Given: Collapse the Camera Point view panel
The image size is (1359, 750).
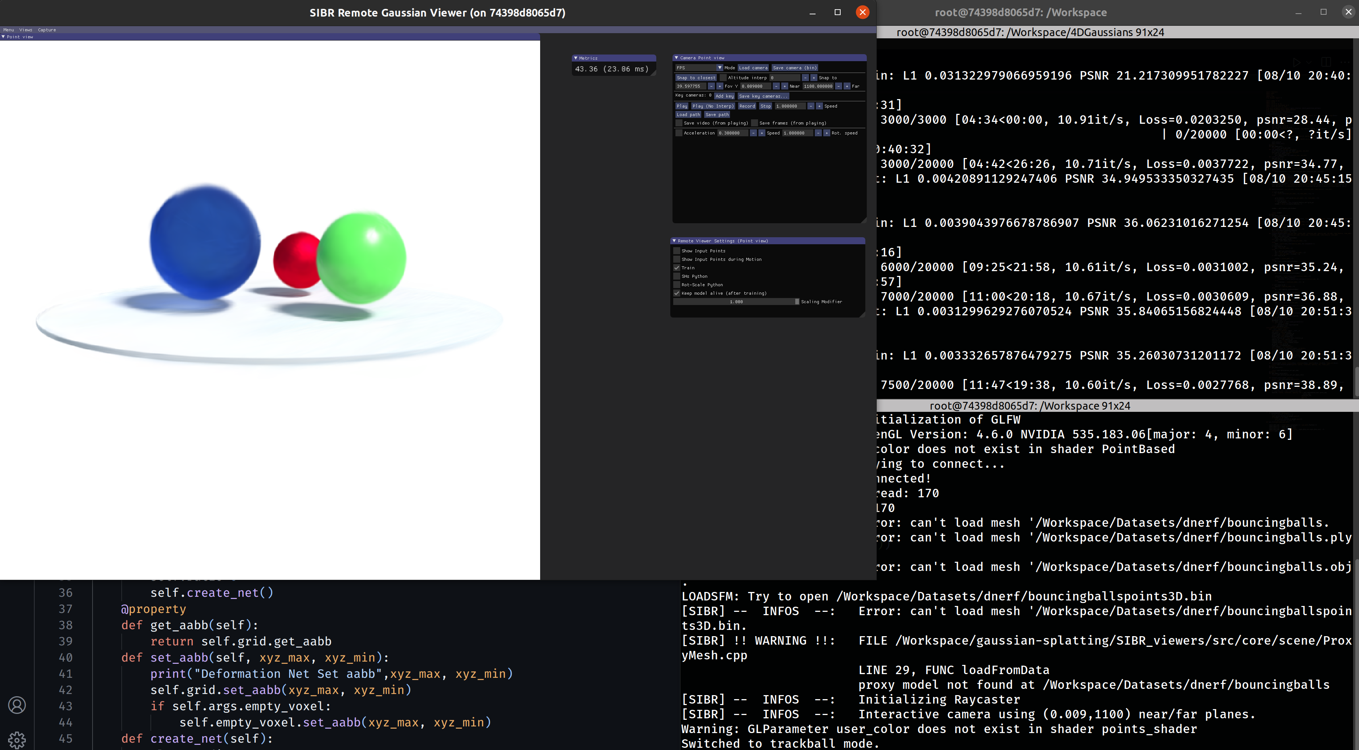Looking at the screenshot, I should [676, 58].
